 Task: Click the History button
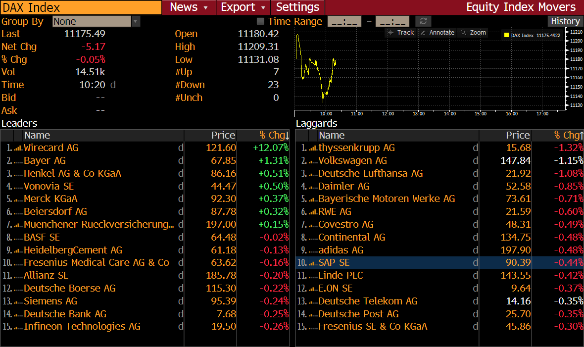[x=565, y=21]
